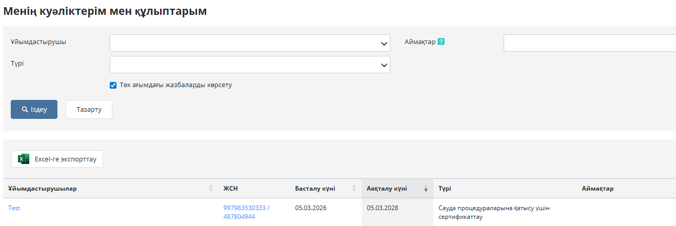676x226 pixels.
Task: Click the ЖСН column header
Action: click(x=230, y=189)
